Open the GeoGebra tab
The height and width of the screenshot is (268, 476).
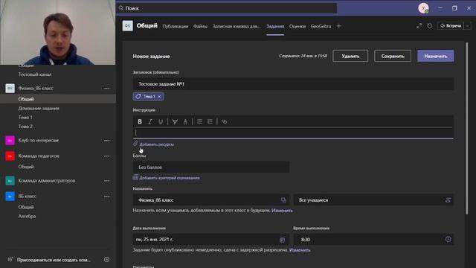coord(321,27)
